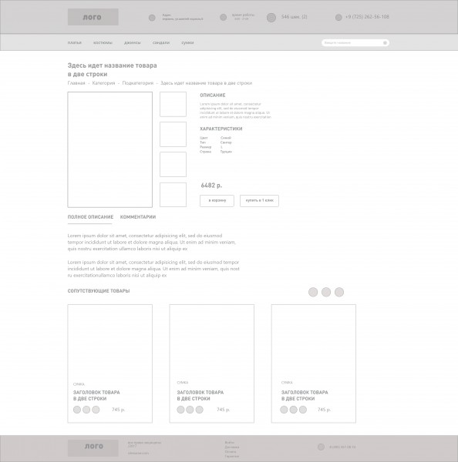Open the джинсы menu item
458x462 pixels.
tap(133, 42)
